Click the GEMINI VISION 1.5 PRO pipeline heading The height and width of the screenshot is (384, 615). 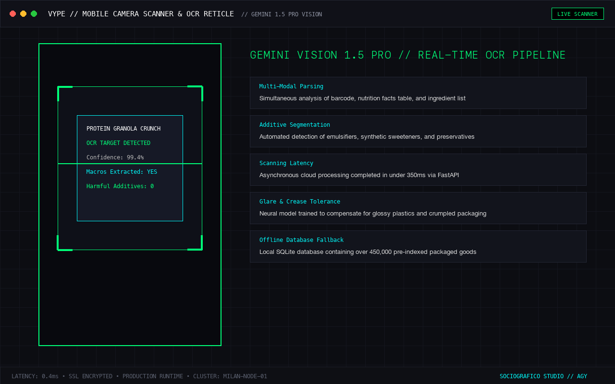point(408,55)
